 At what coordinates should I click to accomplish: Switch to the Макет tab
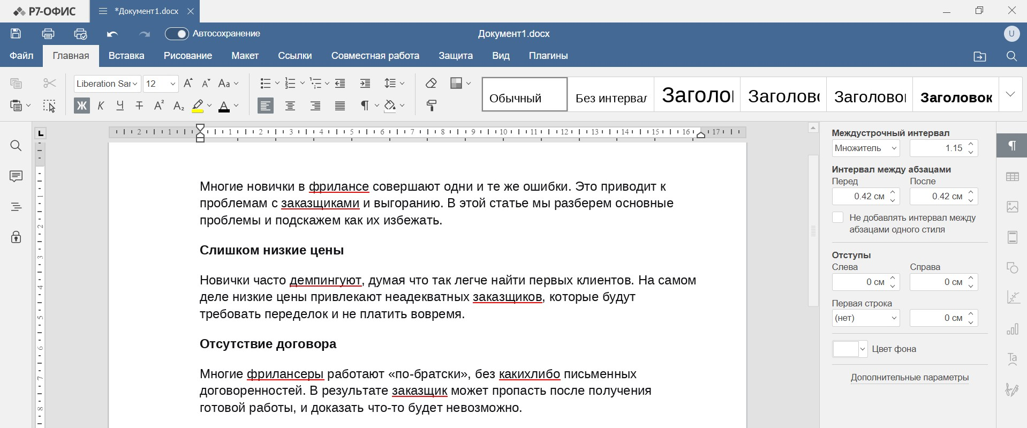coord(245,56)
